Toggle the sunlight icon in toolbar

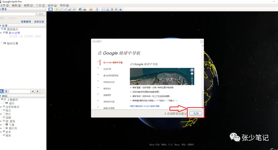tap(85, 10)
